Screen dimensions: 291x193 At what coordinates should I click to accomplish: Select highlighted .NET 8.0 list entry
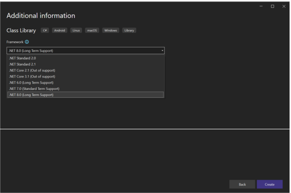[x=86, y=95]
